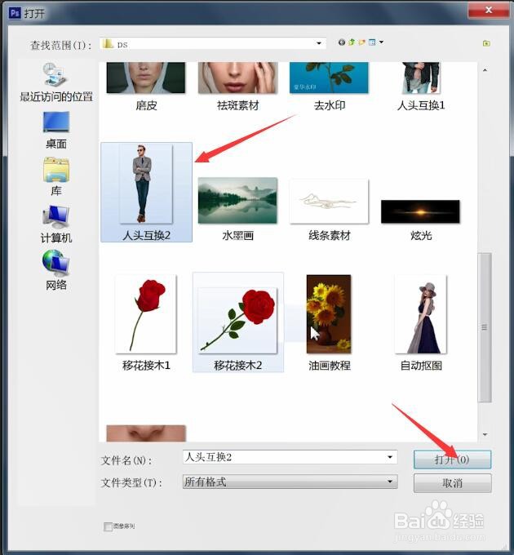The width and height of the screenshot is (514, 555).
Task: Select the 人头互换1 thumbnail
Action: [x=421, y=78]
